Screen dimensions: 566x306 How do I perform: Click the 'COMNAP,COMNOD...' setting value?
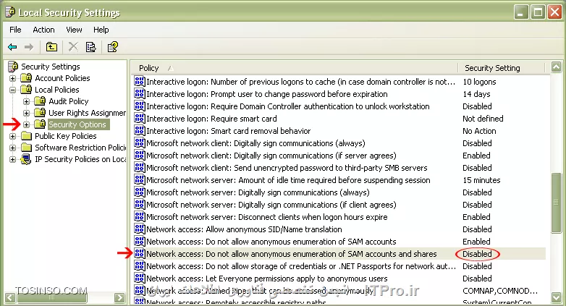(500, 291)
